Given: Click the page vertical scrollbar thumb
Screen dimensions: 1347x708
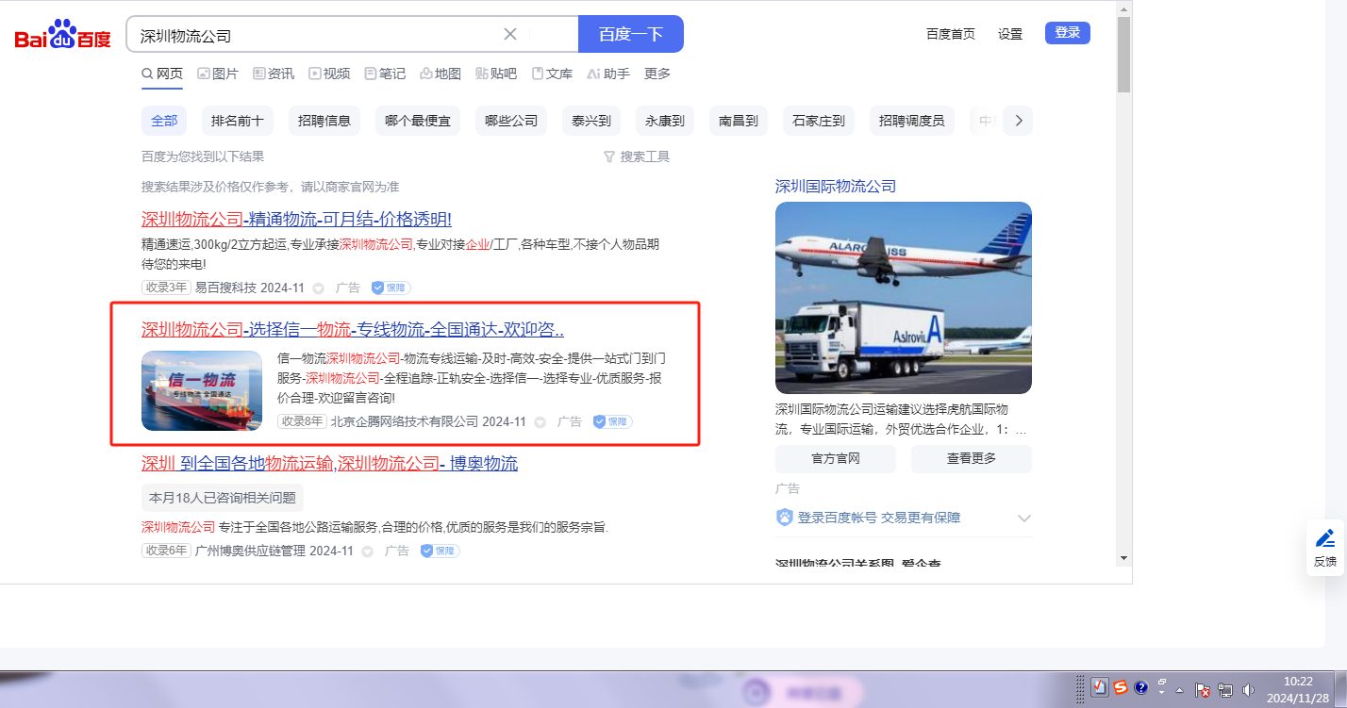Looking at the screenshot, I should (x=1123, y=55).
